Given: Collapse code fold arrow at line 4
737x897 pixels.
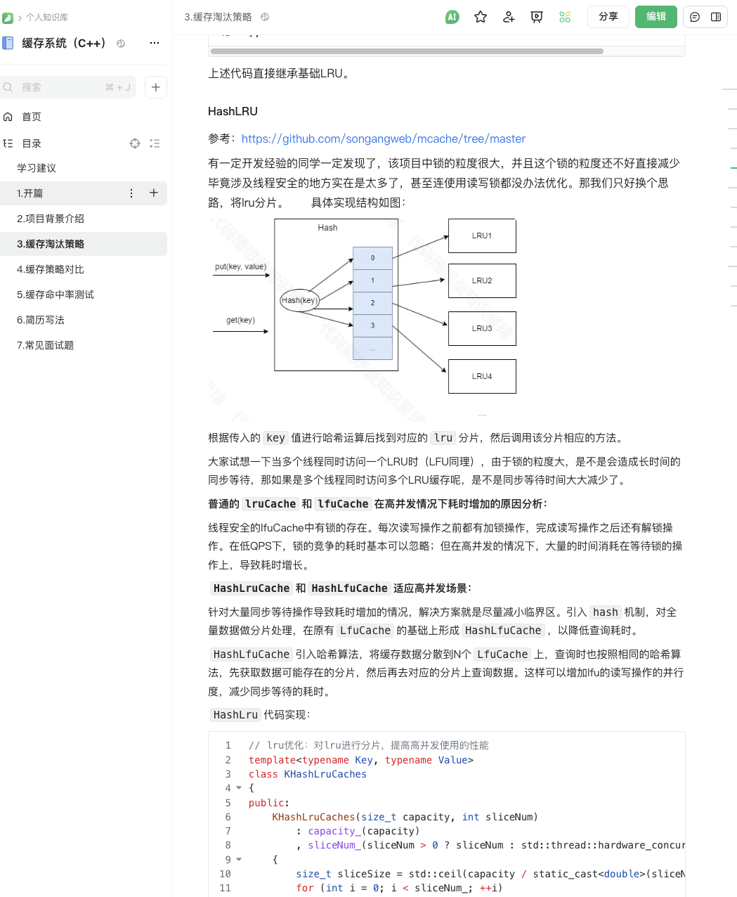Looking at the screenshot, I should click(239, 788).
